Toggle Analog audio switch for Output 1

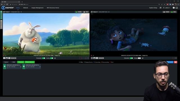(52, 58)
